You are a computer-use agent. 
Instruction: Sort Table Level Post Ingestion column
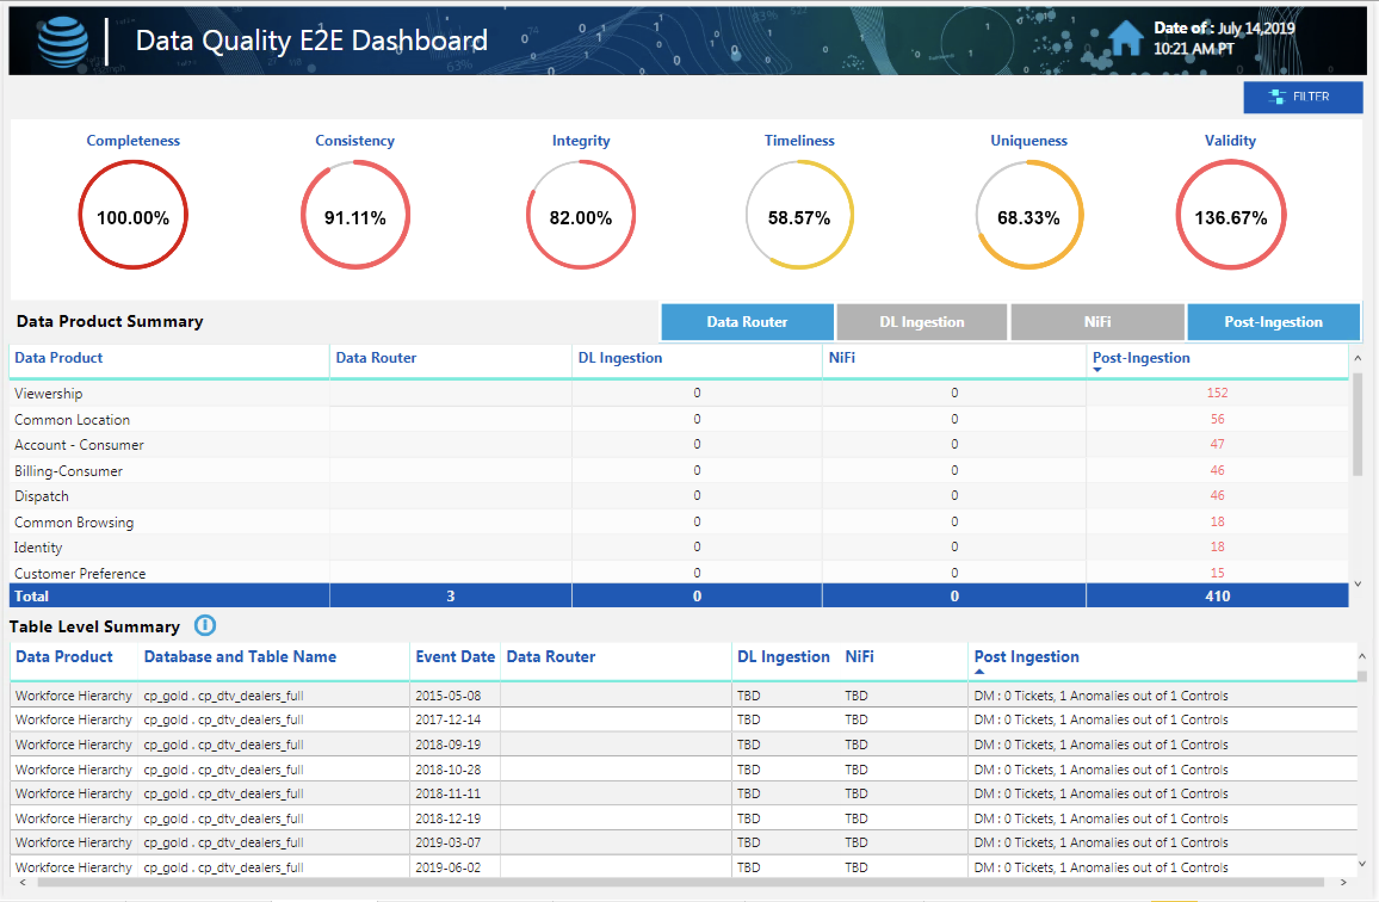point(1026,657)
